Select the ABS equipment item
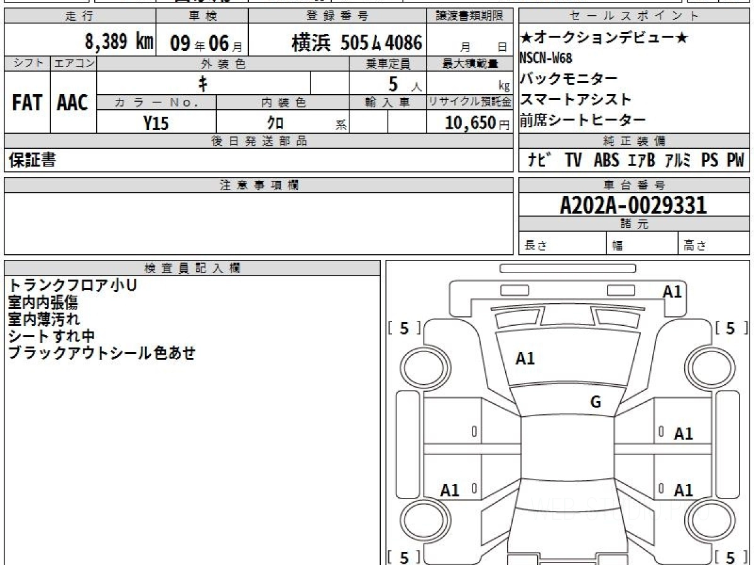 point(606,161)
